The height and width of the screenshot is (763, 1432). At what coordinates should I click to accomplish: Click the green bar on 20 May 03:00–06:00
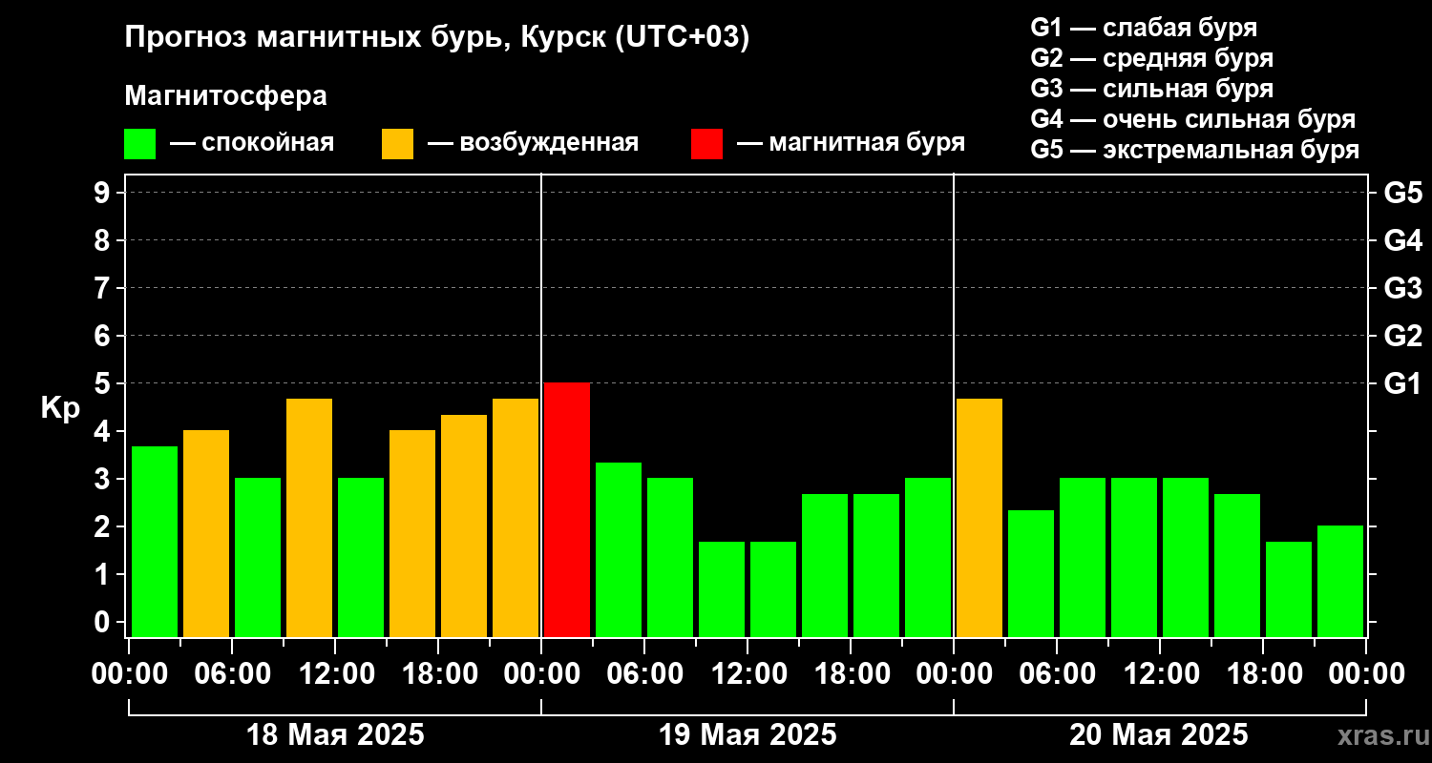coord(1031,574)
